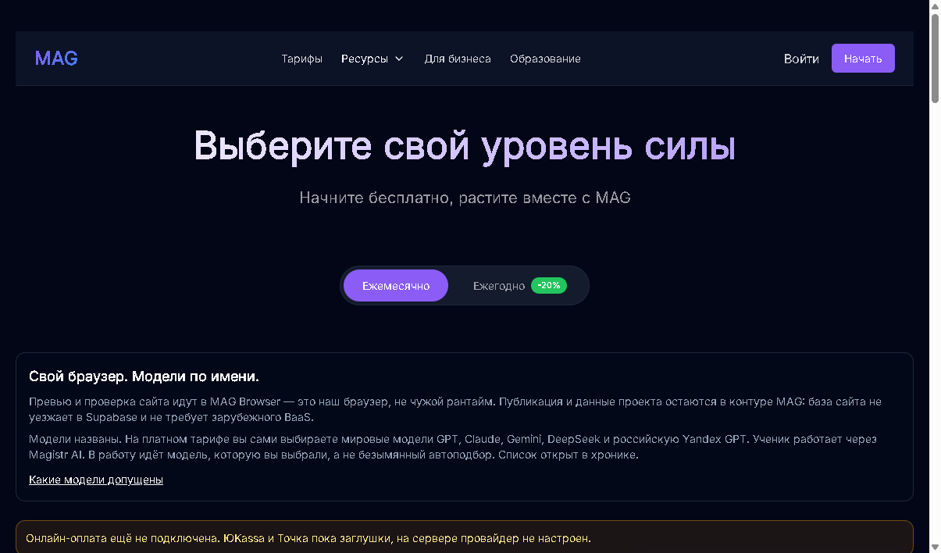The image size is (941, 553).
Task: Click heading Свой браузер. Модели по имени.
Action: 144,376
